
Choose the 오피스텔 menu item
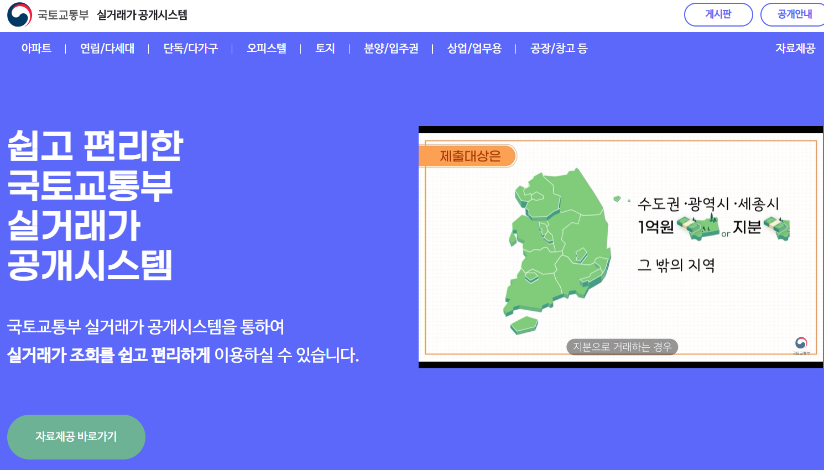pos(267,49)
